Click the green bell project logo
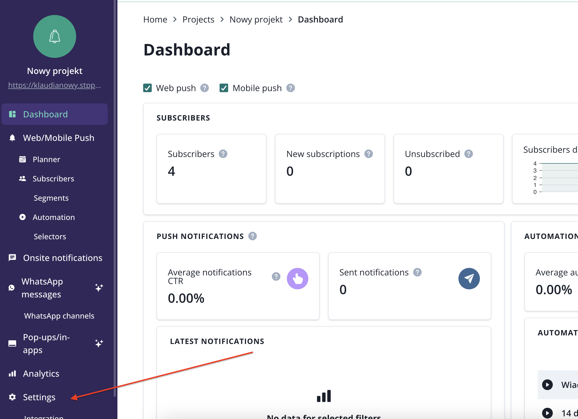 55,36
